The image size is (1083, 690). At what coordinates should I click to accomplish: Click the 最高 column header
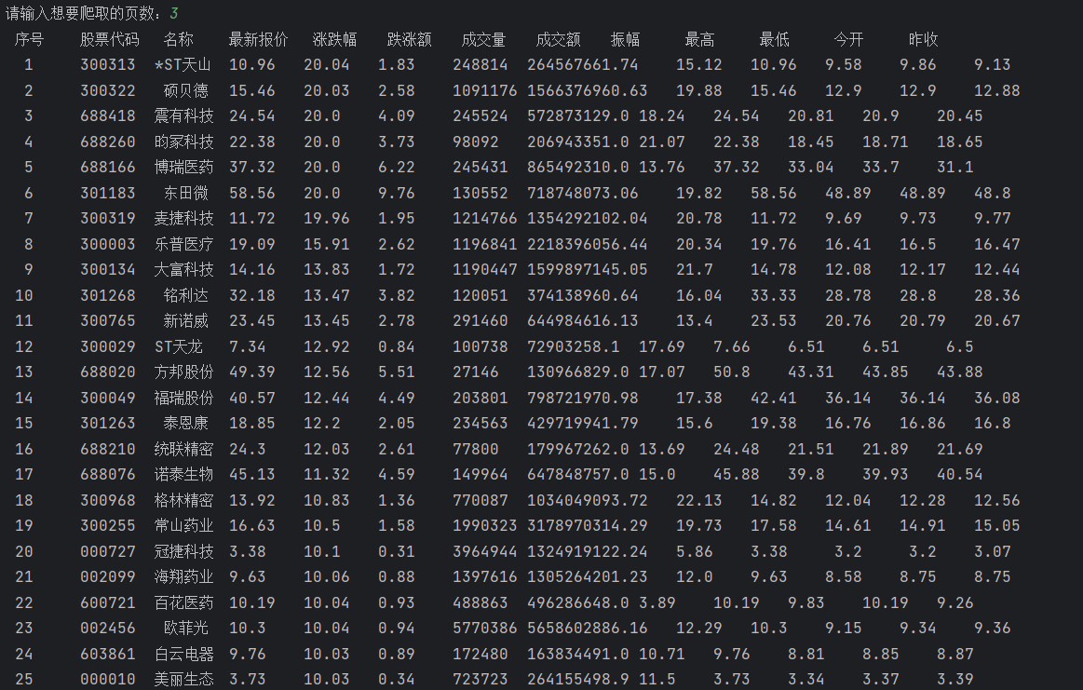[699, 39]
